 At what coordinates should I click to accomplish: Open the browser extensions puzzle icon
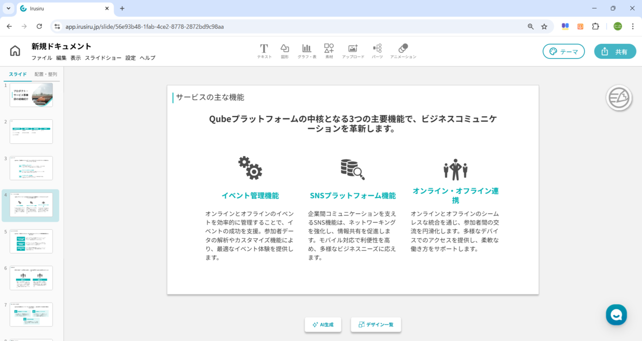(595, 26)
